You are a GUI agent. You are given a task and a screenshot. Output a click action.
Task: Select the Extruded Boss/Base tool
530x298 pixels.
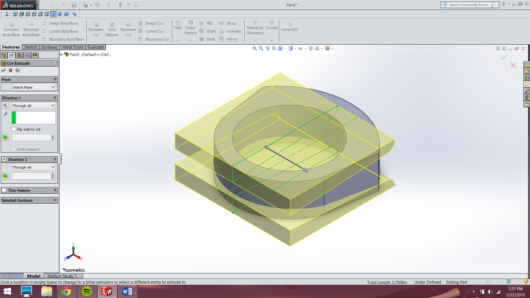[11, 29]
